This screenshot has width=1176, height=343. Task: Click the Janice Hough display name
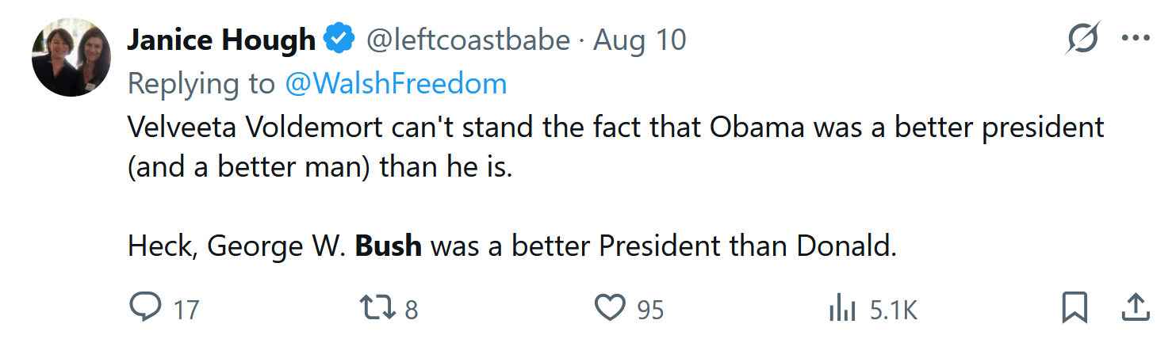pyautogui.click(x=221, y=40)
